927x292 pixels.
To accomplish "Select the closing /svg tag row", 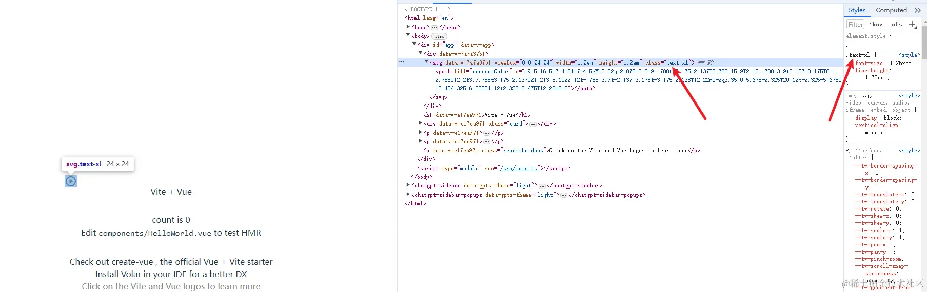I will (x=439, y=97).
